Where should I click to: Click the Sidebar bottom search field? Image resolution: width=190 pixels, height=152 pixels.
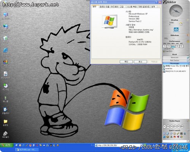tap(175, 141)
